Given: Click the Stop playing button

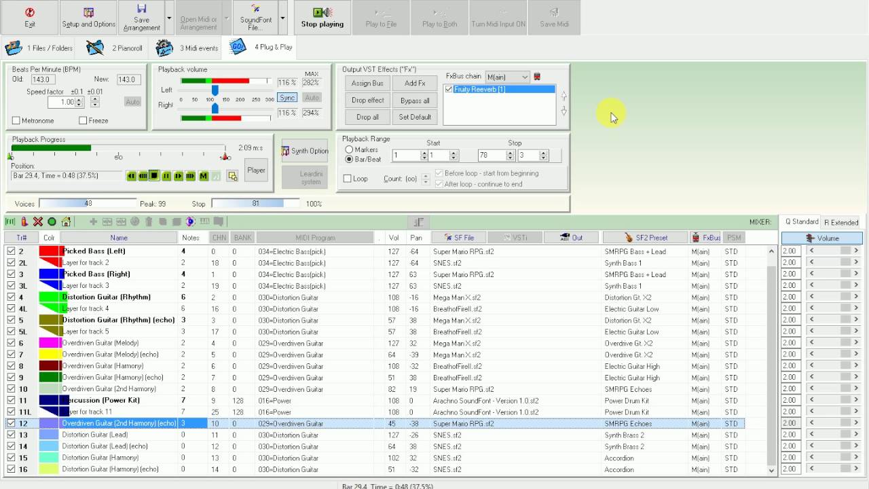Looking at the screenshot, I should click(x=322, y=18).
